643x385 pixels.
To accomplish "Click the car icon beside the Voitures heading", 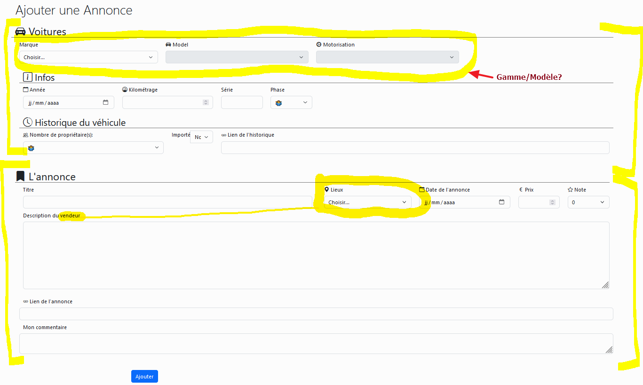I will coord(20,31).
